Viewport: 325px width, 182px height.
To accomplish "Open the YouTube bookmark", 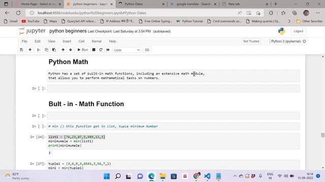I will point(30,21).
